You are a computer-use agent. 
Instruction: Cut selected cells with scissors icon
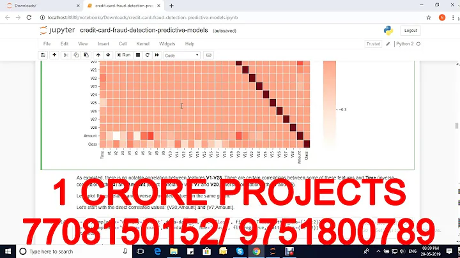[x=66, y=55]
